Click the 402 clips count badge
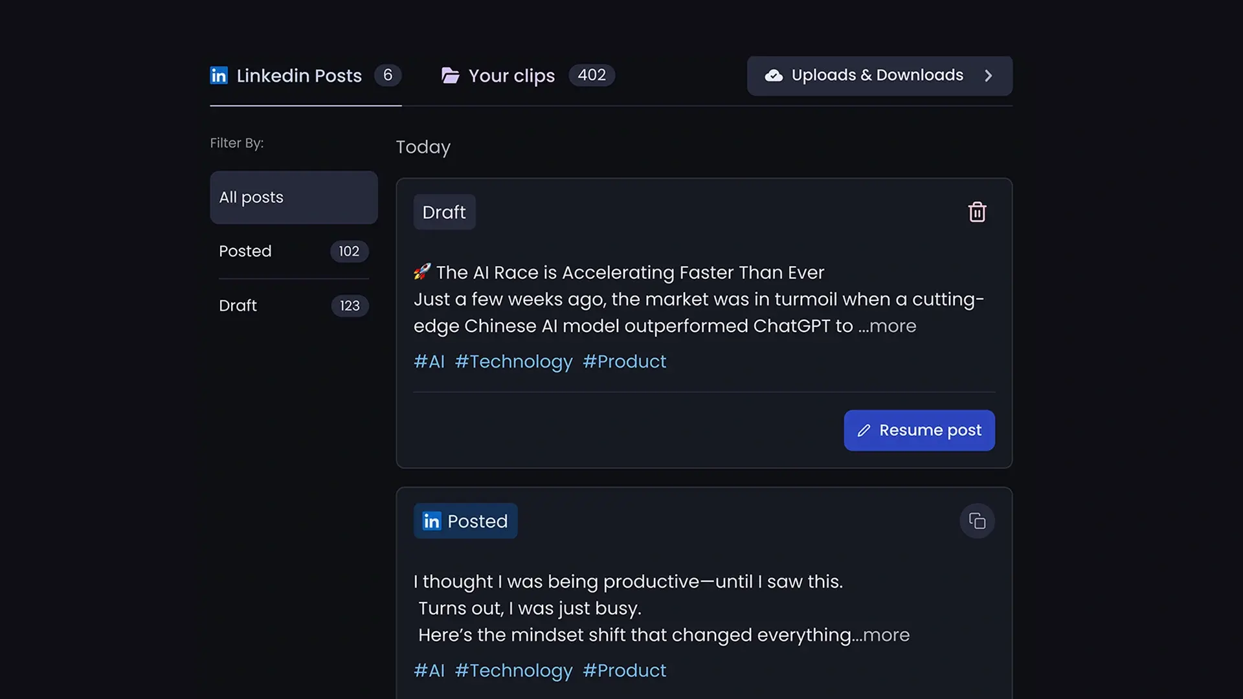The image size is (1243, 699). pyautogui.click(x=592, y=75)
